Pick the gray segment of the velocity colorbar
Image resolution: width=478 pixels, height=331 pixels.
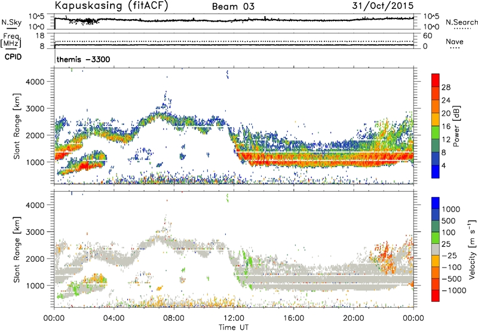[436, 249]
